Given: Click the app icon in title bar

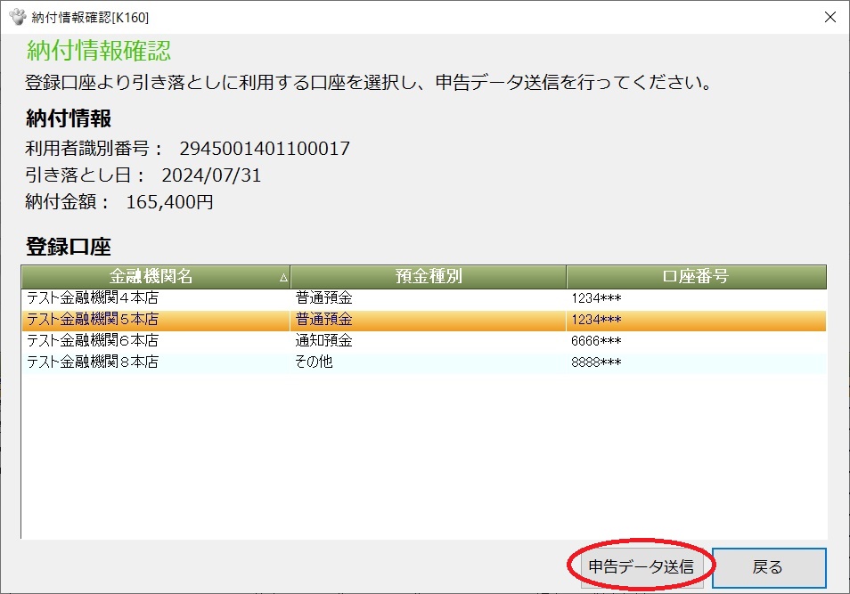Looking at the screenshot, I should pos(17,17).
